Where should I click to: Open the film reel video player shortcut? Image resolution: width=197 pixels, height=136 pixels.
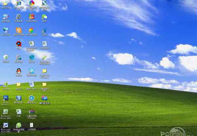19,17
